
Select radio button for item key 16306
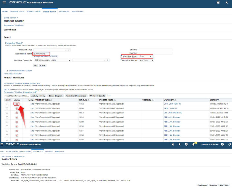pos(7,108)
